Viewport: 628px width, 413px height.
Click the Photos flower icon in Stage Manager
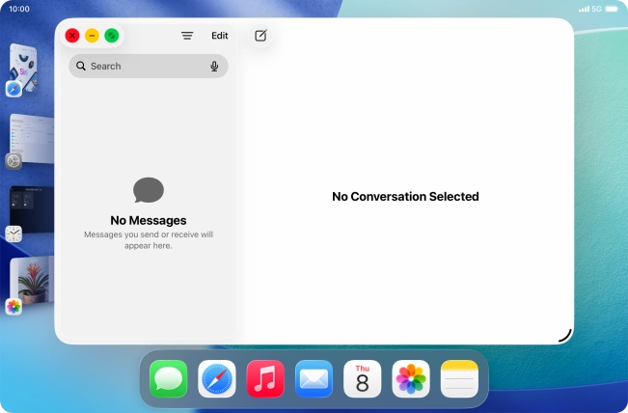tap(14, 307)
